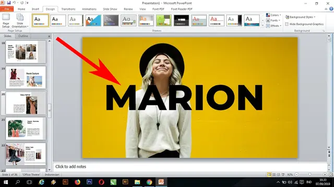Apply the black dark theme thumbnail
The height and width of the screenshot is (187, 334).
pos(181,20)
